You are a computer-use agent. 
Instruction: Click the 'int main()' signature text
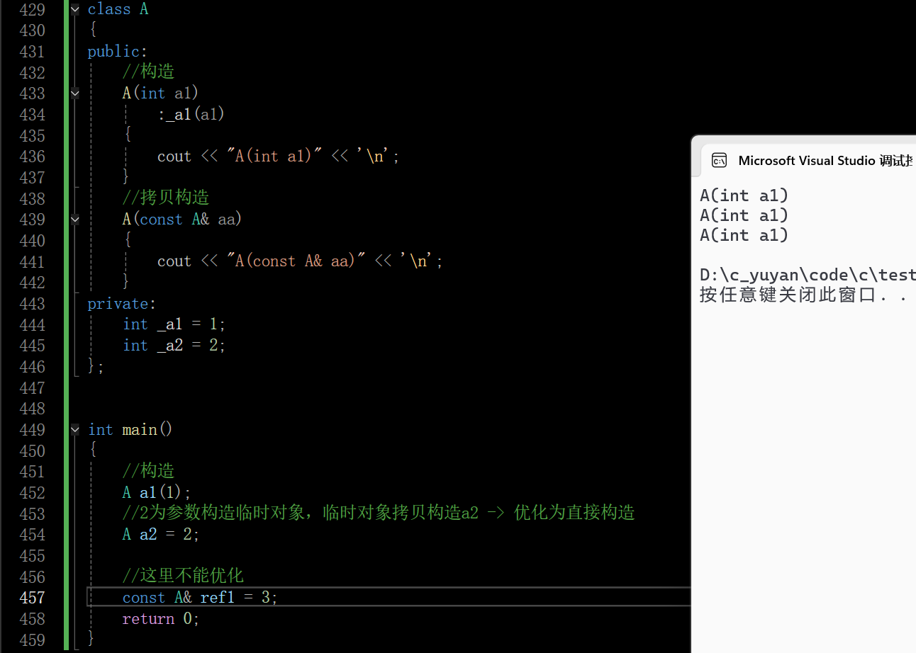tap(130, 430)
